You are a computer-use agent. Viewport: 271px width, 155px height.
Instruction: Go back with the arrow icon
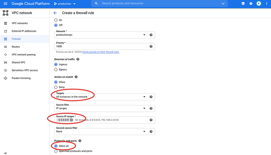55,13
